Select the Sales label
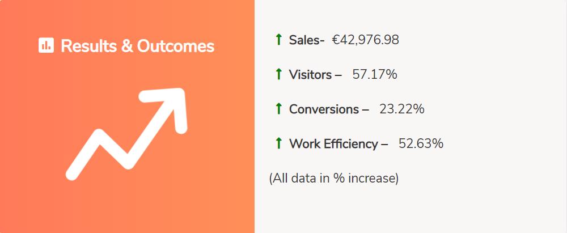The width and height of the screenshot is (567, 233). click(304, 40)
